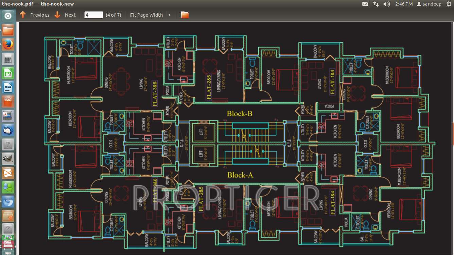Click the orange folder icon in toolbar

coord(185,15)
